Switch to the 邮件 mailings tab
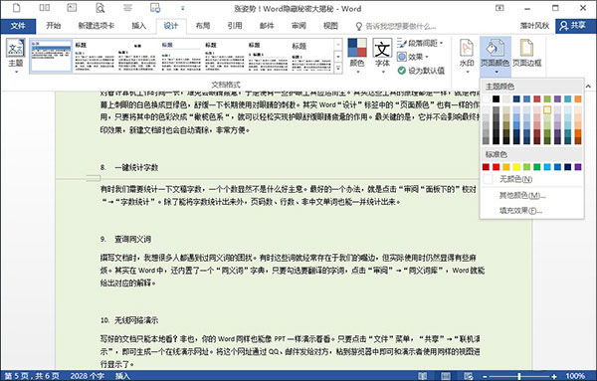Screen dimensions: 597x381 click(x=267, y=26)
